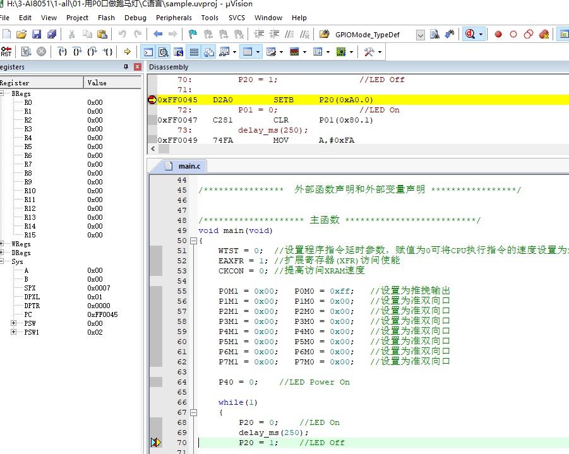Click the CPU Reset (RST) icon
The width and height of the screenshot is (569, 454).
tap(6, 52)
